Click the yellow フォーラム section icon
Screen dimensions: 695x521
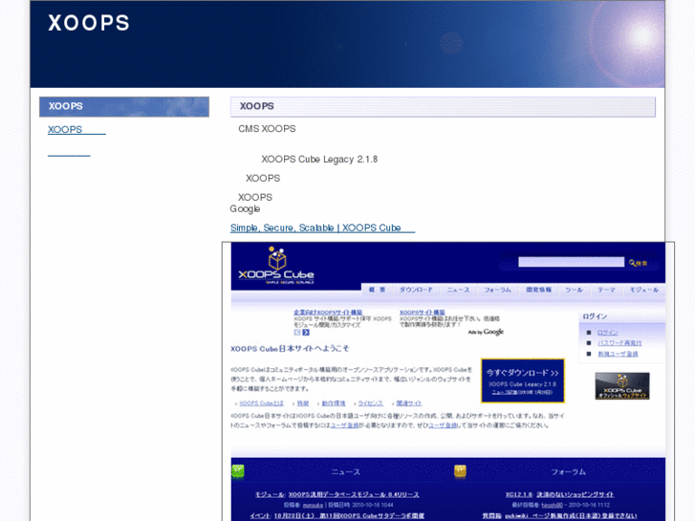point(460,471)
